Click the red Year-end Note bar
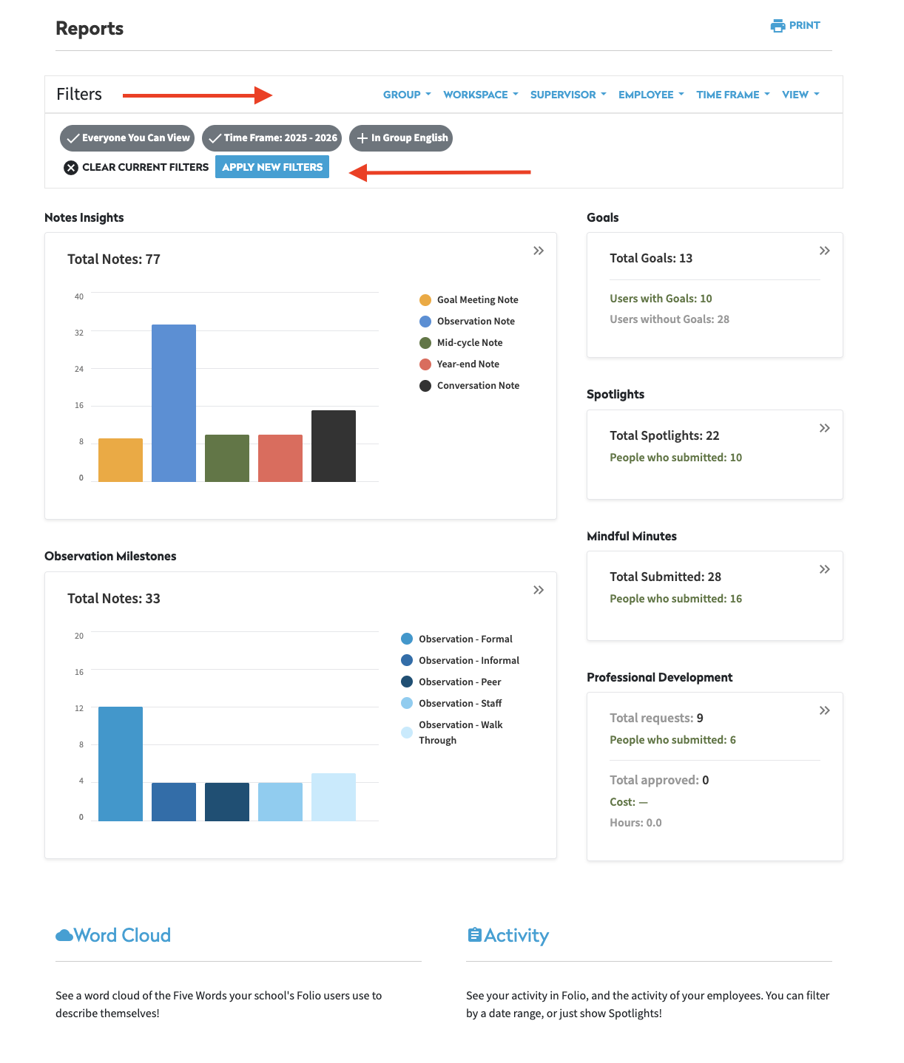 click(280, 458)
